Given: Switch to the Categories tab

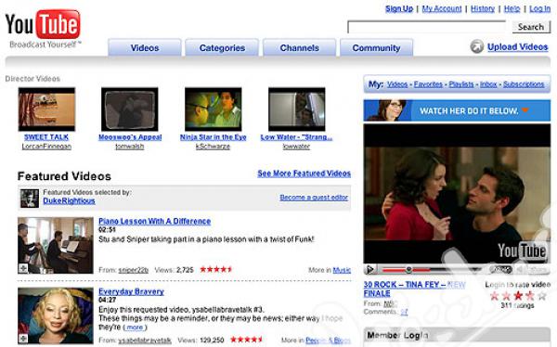Looking at the screenshot, I should [x=222, y=47].
